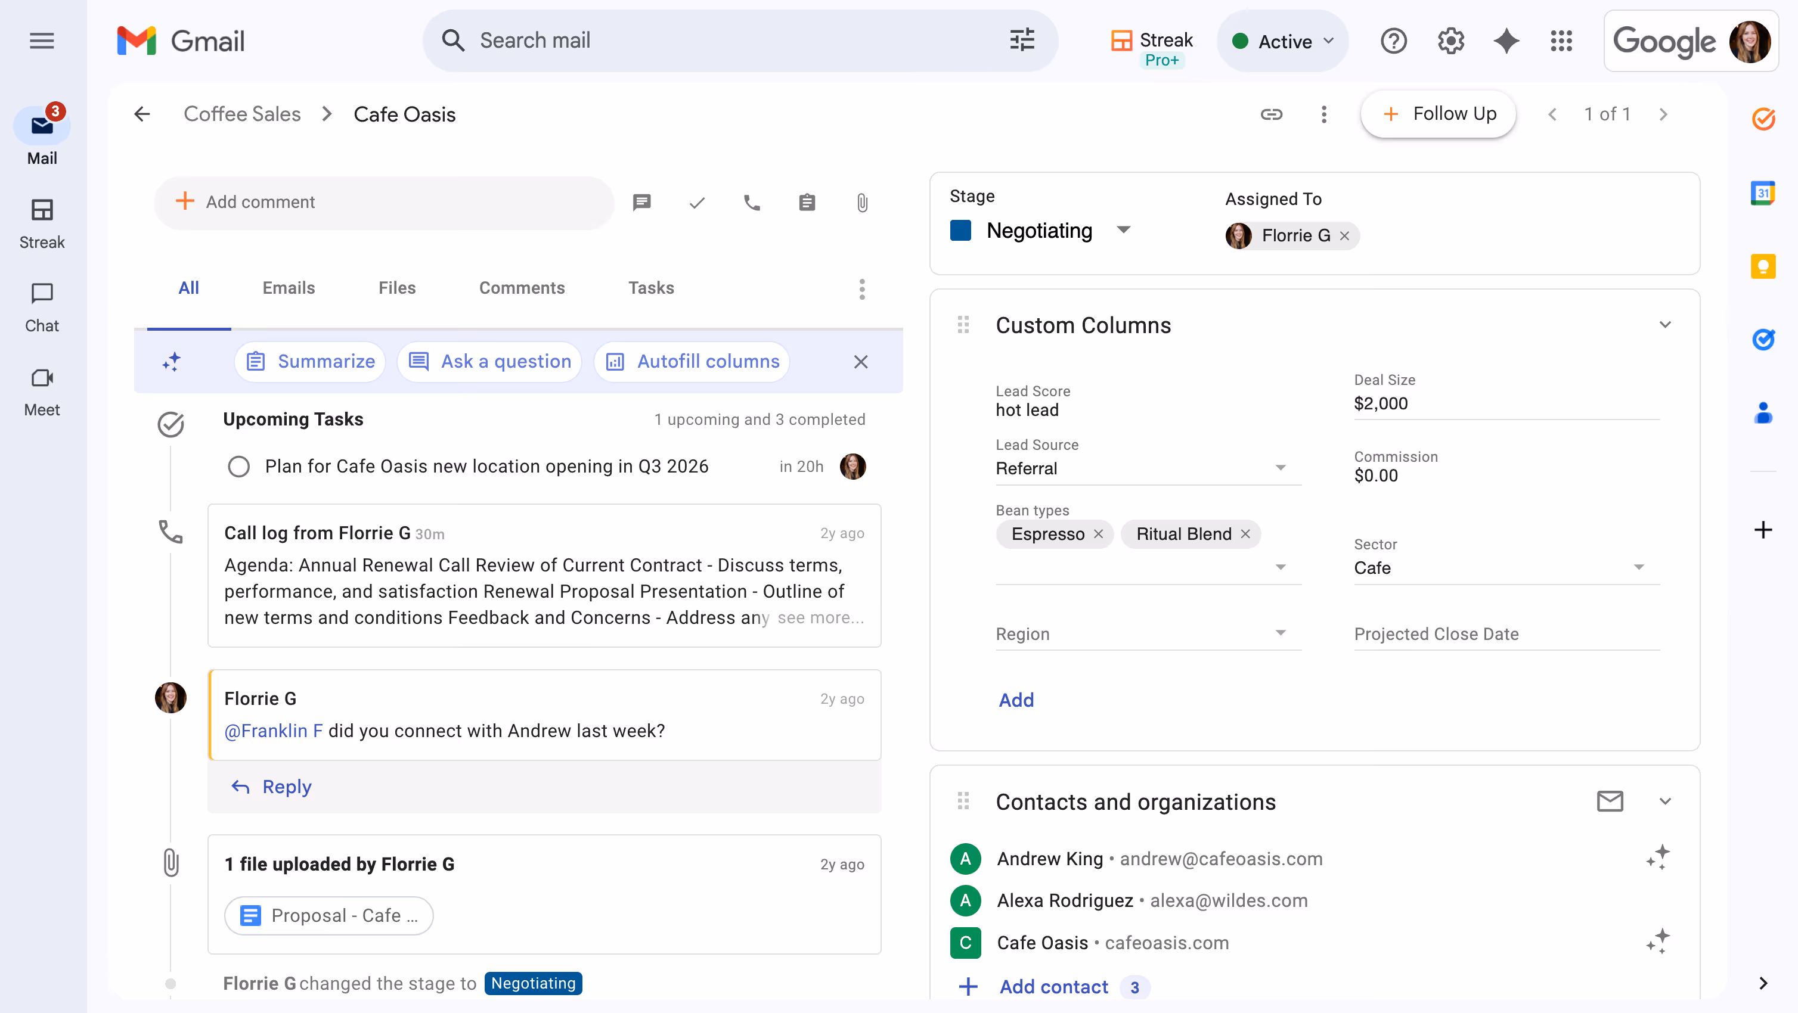
Task: Open Streak pipelines in left sidebar
Action: (42, 224)
